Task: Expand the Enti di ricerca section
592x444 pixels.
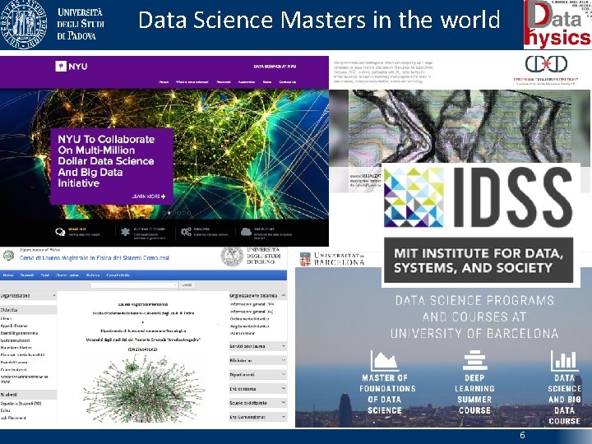Action: tap(284, 388)
